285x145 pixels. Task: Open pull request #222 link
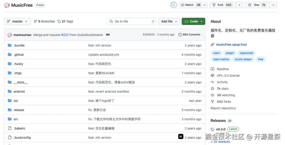click(65, 35)
